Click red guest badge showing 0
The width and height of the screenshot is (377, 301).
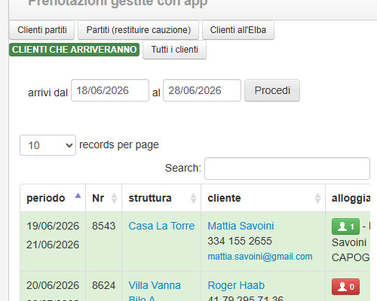(345, 287)
